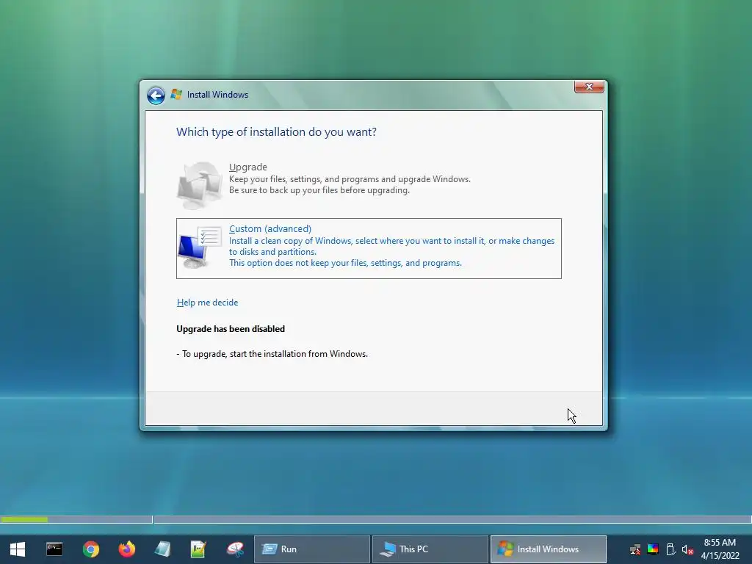This screenshot has width=752, height=564.
Task: Click the Upgrade has been disabled message
Action: 231,329
